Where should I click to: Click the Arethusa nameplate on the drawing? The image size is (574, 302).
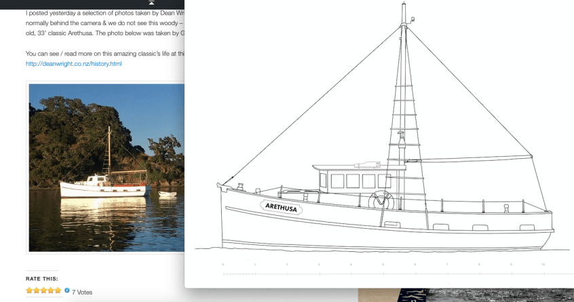281,207
